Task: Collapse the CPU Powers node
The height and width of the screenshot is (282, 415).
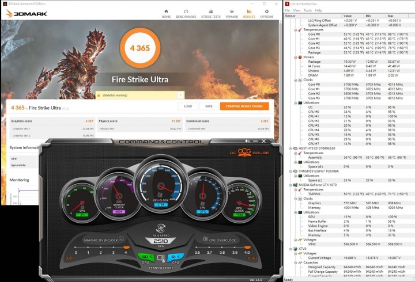Action: click(x=295, y=57)
